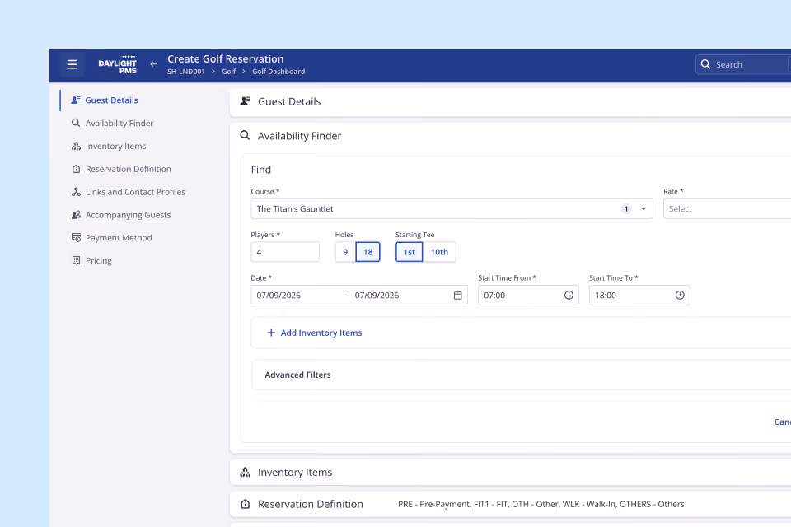Image resolution: width=791 pixels, height=527 pixels.
Task: Click the clock icon in Start Time From
Action: pos(569,296)
